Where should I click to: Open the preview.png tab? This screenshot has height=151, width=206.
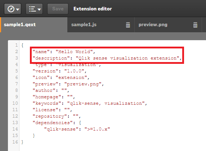[x=168, y=25]
